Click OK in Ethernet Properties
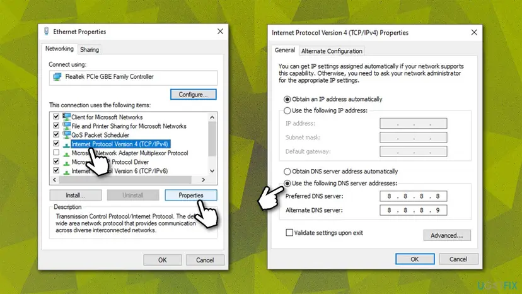Viewport: 522px width, 294px height. tap(163, 260)
